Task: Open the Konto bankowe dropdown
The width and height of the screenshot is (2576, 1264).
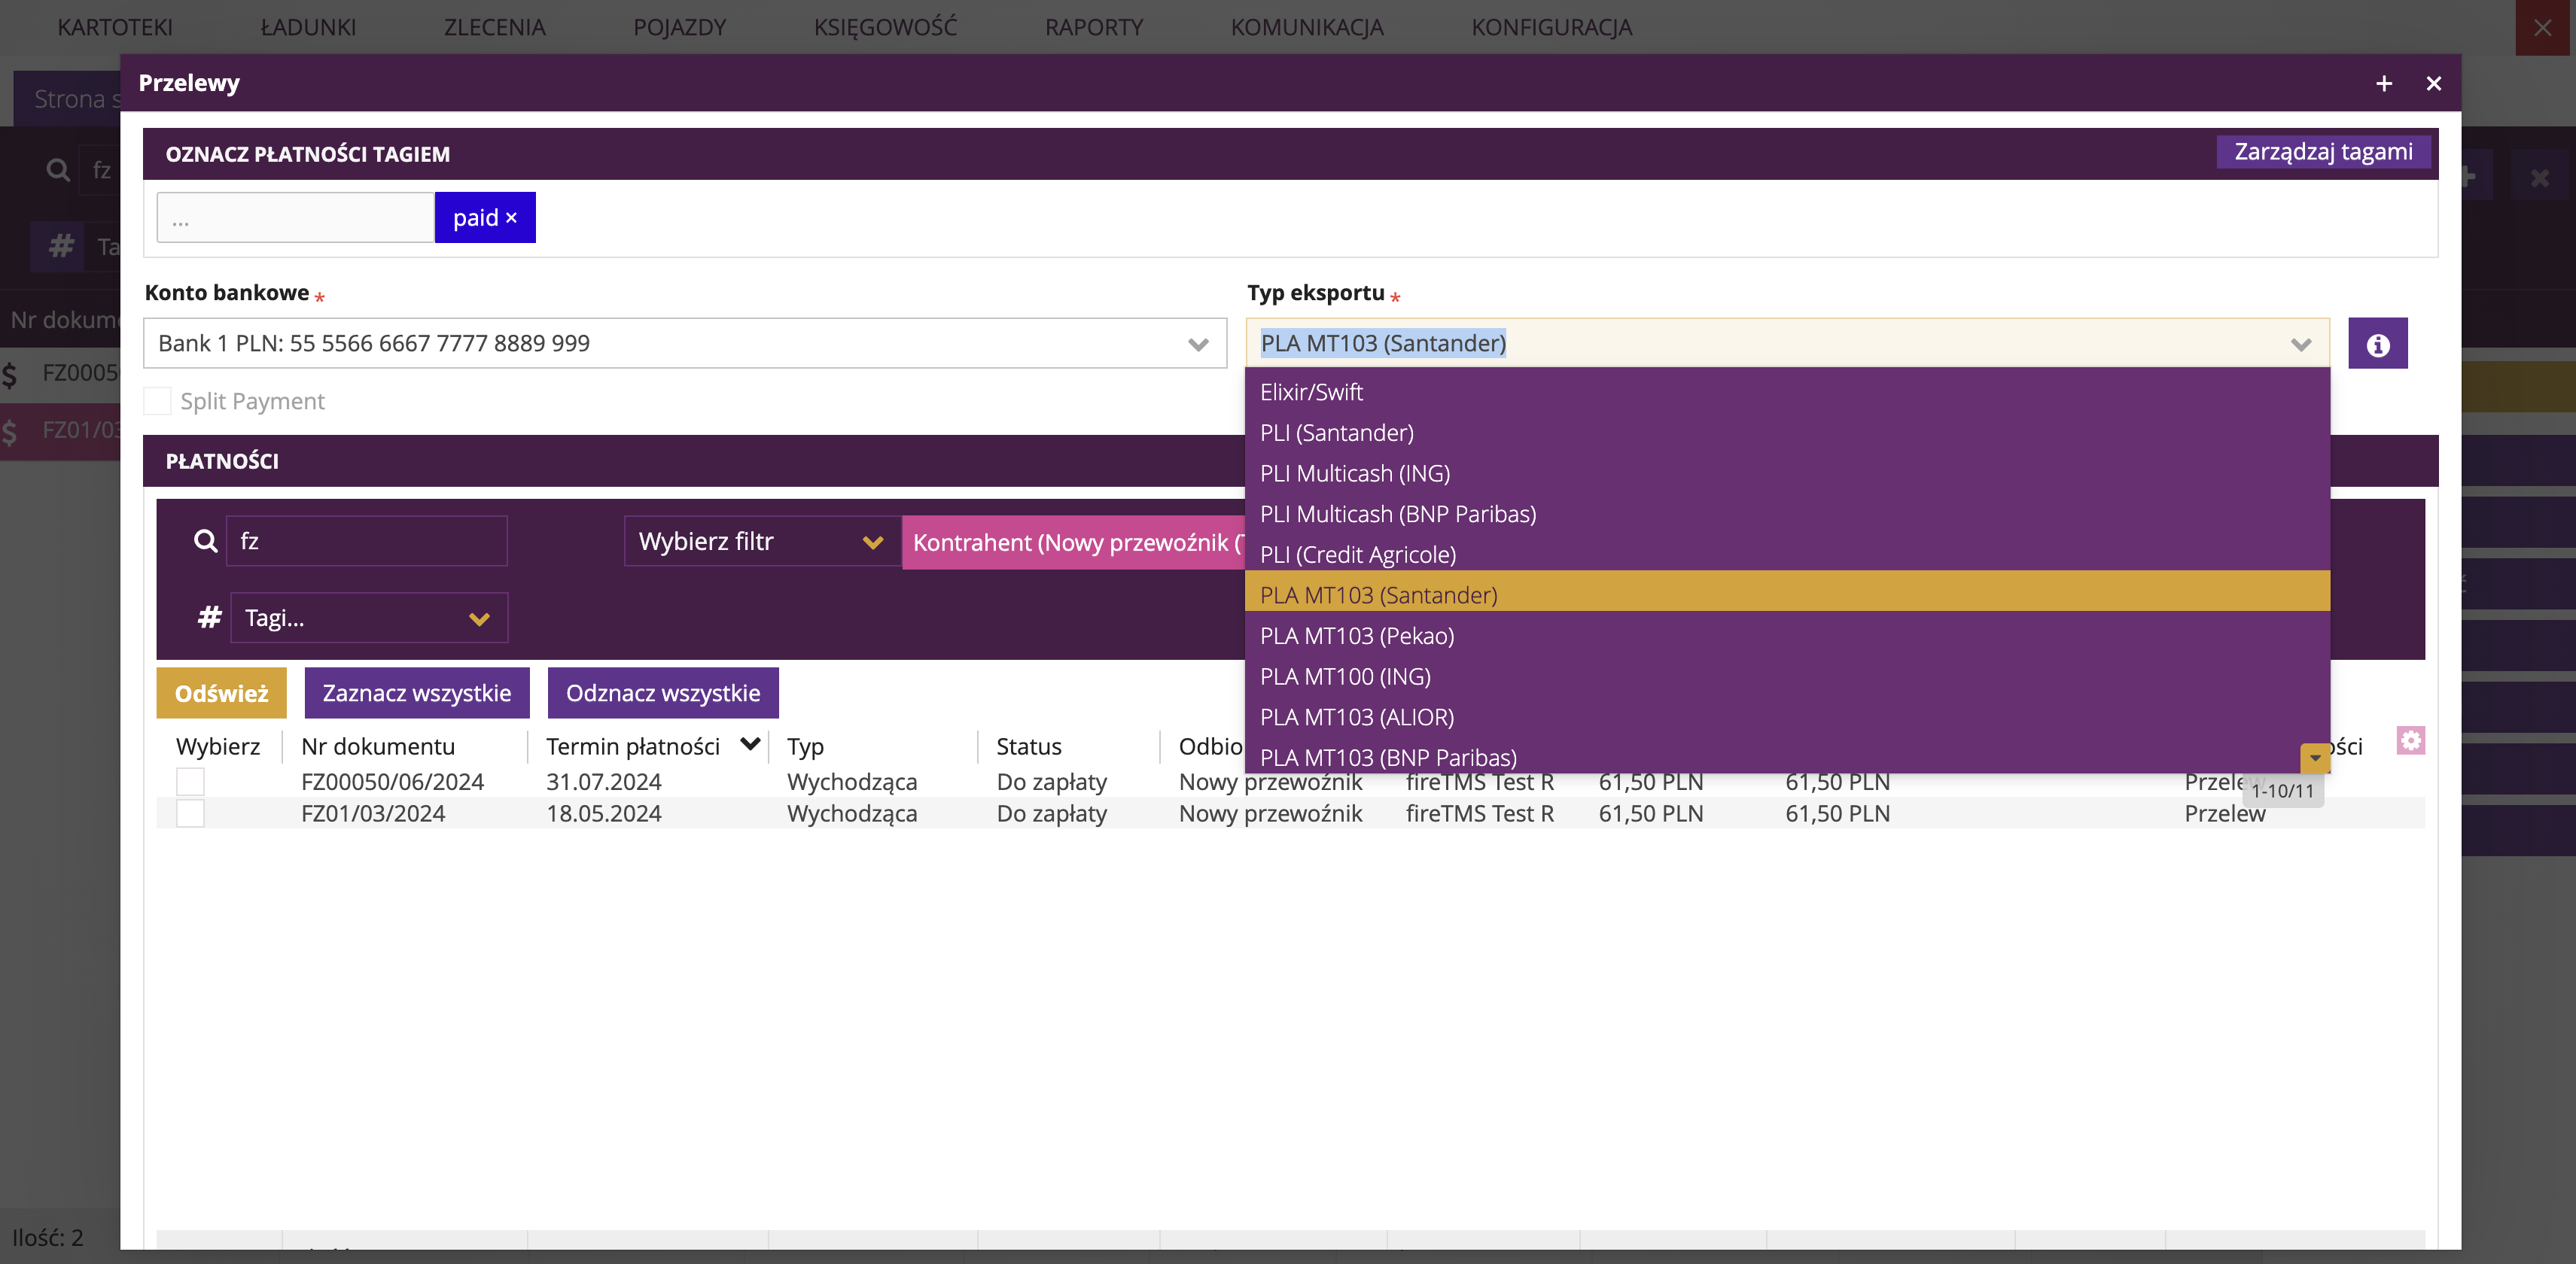Action: coord(685,344)
